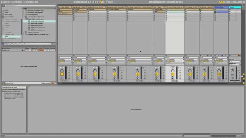Toggle the yellow Automation Arm button
Viewport: 246px width, 138px height.
[x=101, y=2]
